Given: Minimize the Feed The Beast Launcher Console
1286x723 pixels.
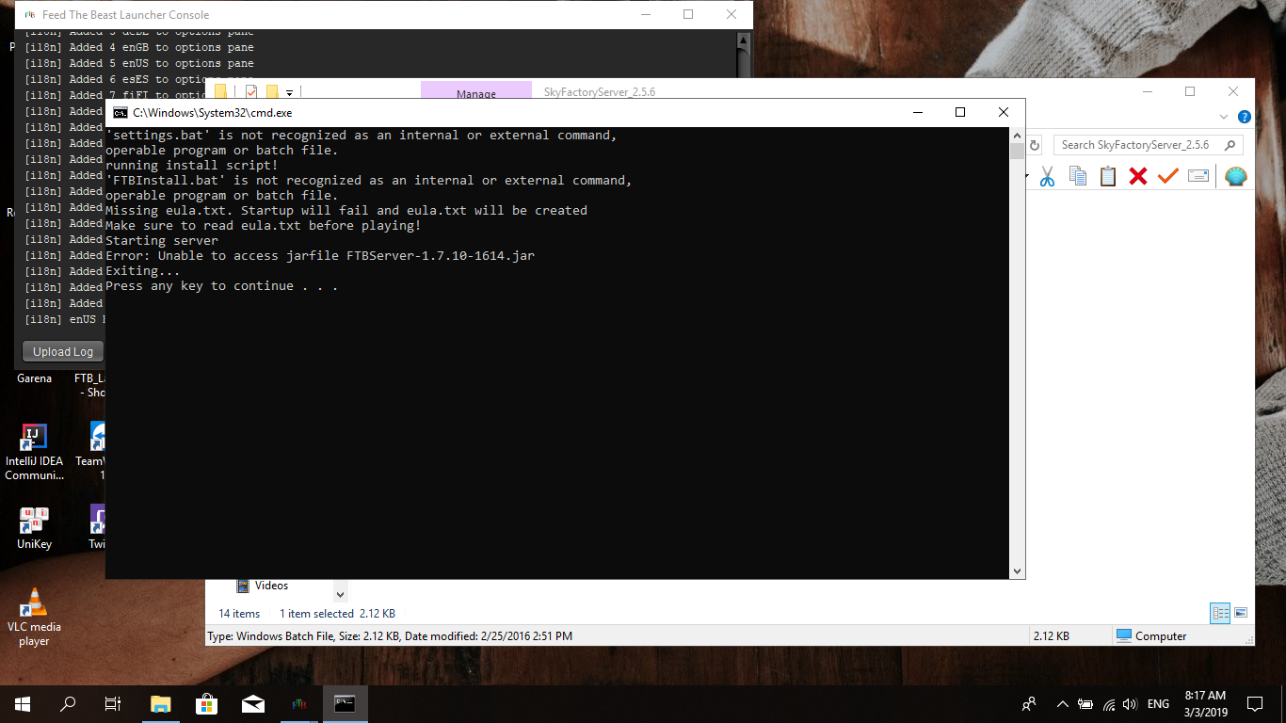Looking at the screenshot, I should (645, 15).
